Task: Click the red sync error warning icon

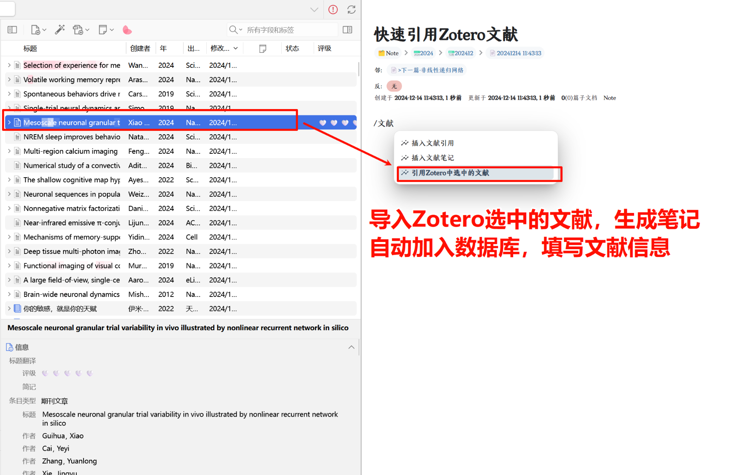Action: [333, 9]
